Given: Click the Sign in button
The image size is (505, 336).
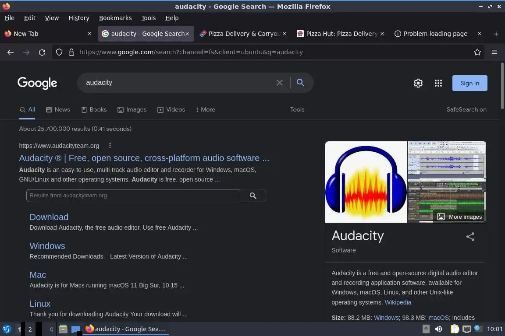Looking at the screenshot, I should [x=469, y=83].
